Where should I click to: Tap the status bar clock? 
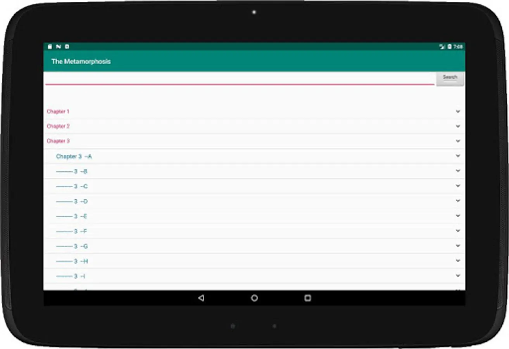click(458, 47)
